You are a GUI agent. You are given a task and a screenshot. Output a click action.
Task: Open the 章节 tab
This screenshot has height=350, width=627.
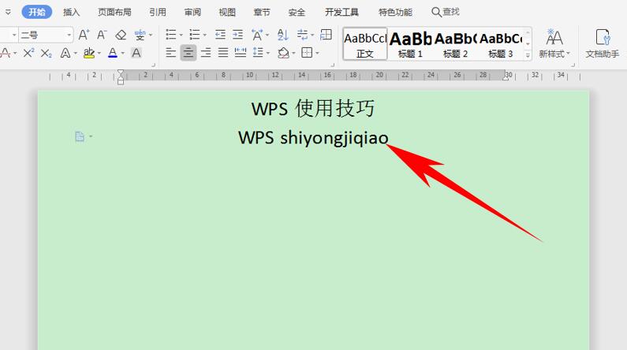tap(262, 13)
